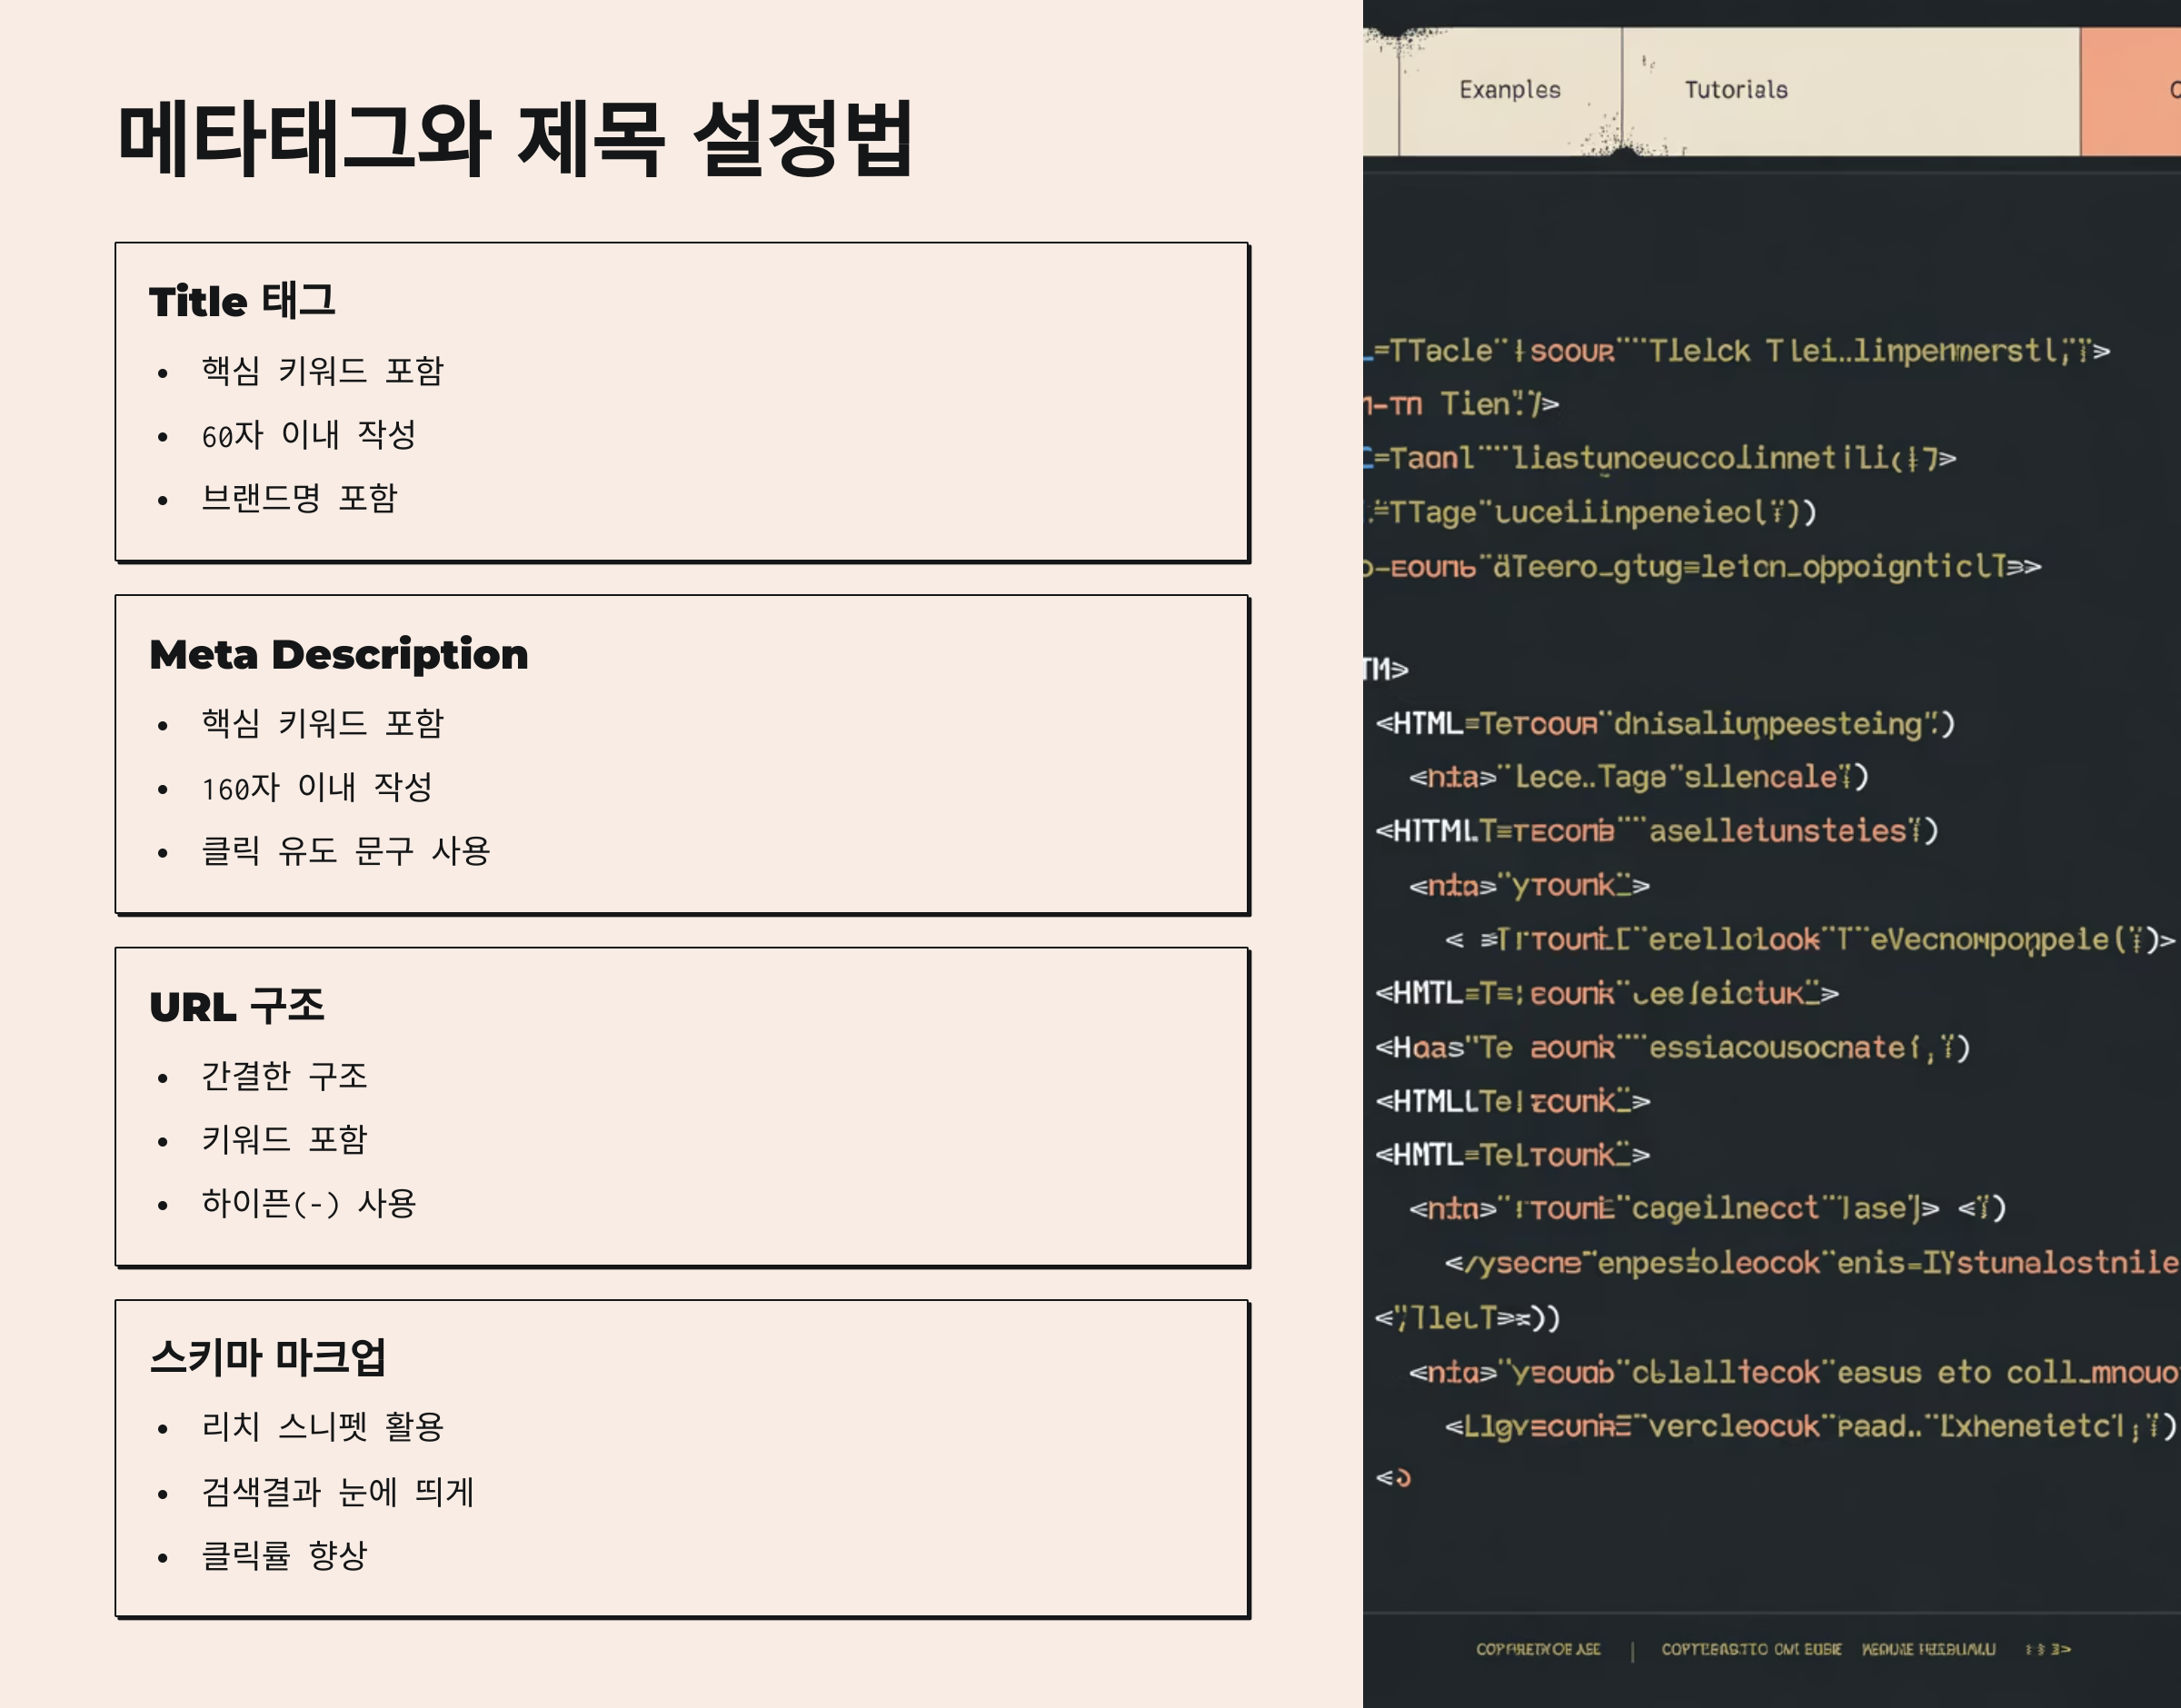Click the 하이픈(-) 사용 bullet

coord(308,1203)
